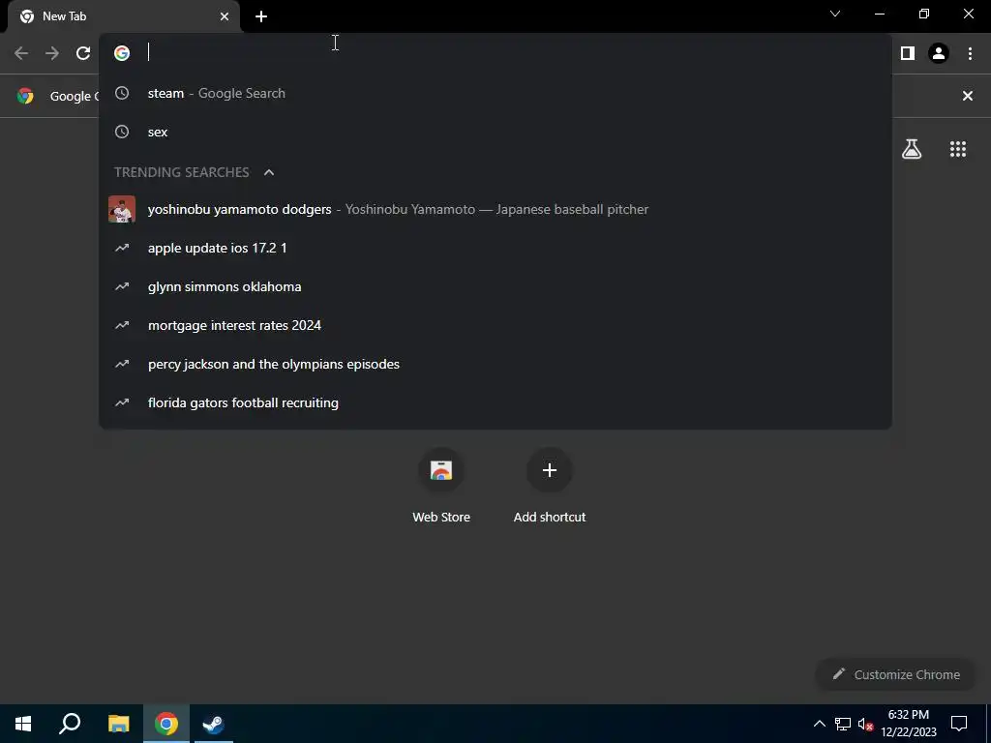The width and height of the screenshot is (991, 743).
Task: Click the Chrome taskbar icon
Action: tap(166, 724)
